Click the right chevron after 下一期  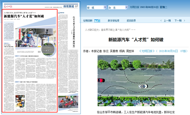point(184,21)
